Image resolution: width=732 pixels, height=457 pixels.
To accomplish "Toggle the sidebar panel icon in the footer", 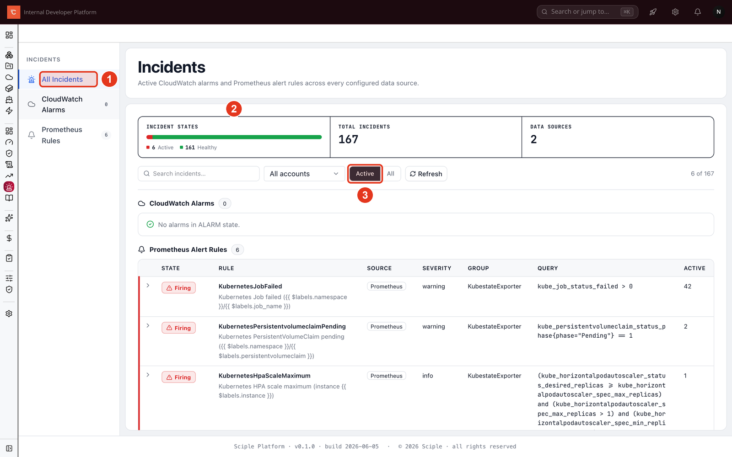I will coord(9,449).
